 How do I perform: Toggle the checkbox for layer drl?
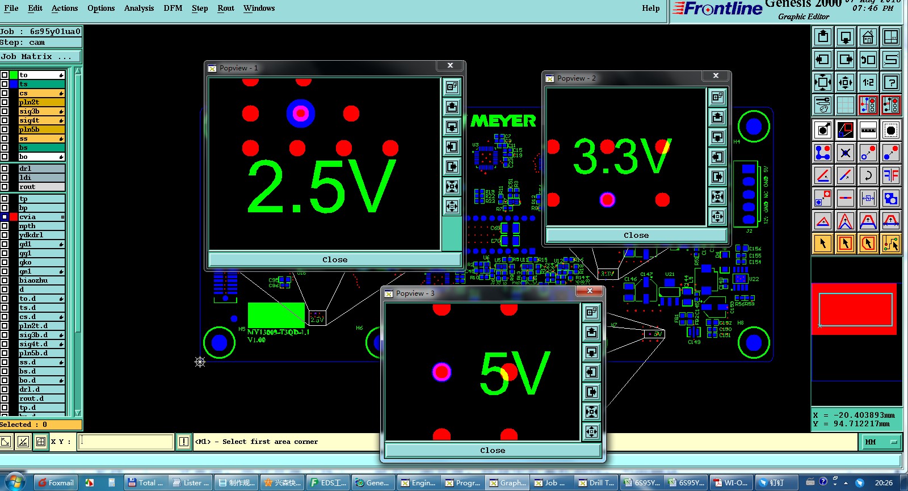tap(5, 169)
